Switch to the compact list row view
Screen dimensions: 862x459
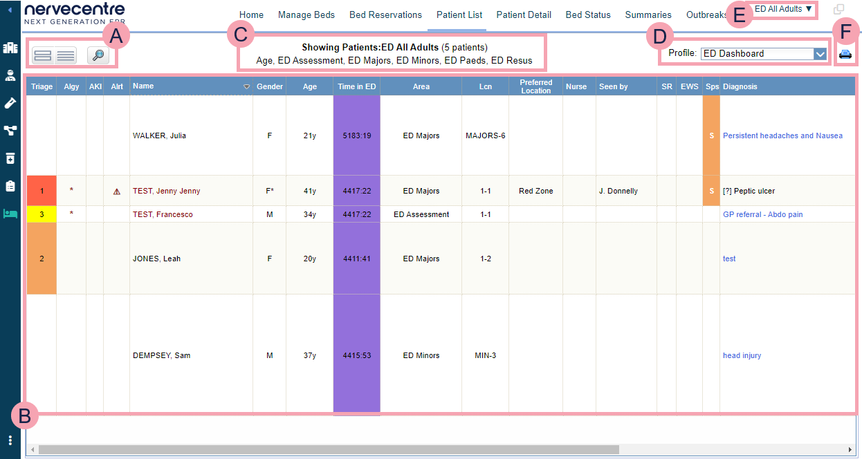pyautogui.click(x=66, y=56)
